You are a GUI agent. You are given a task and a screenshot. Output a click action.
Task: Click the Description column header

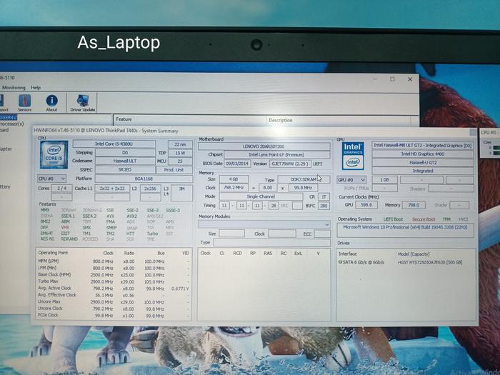click(281, 120)
